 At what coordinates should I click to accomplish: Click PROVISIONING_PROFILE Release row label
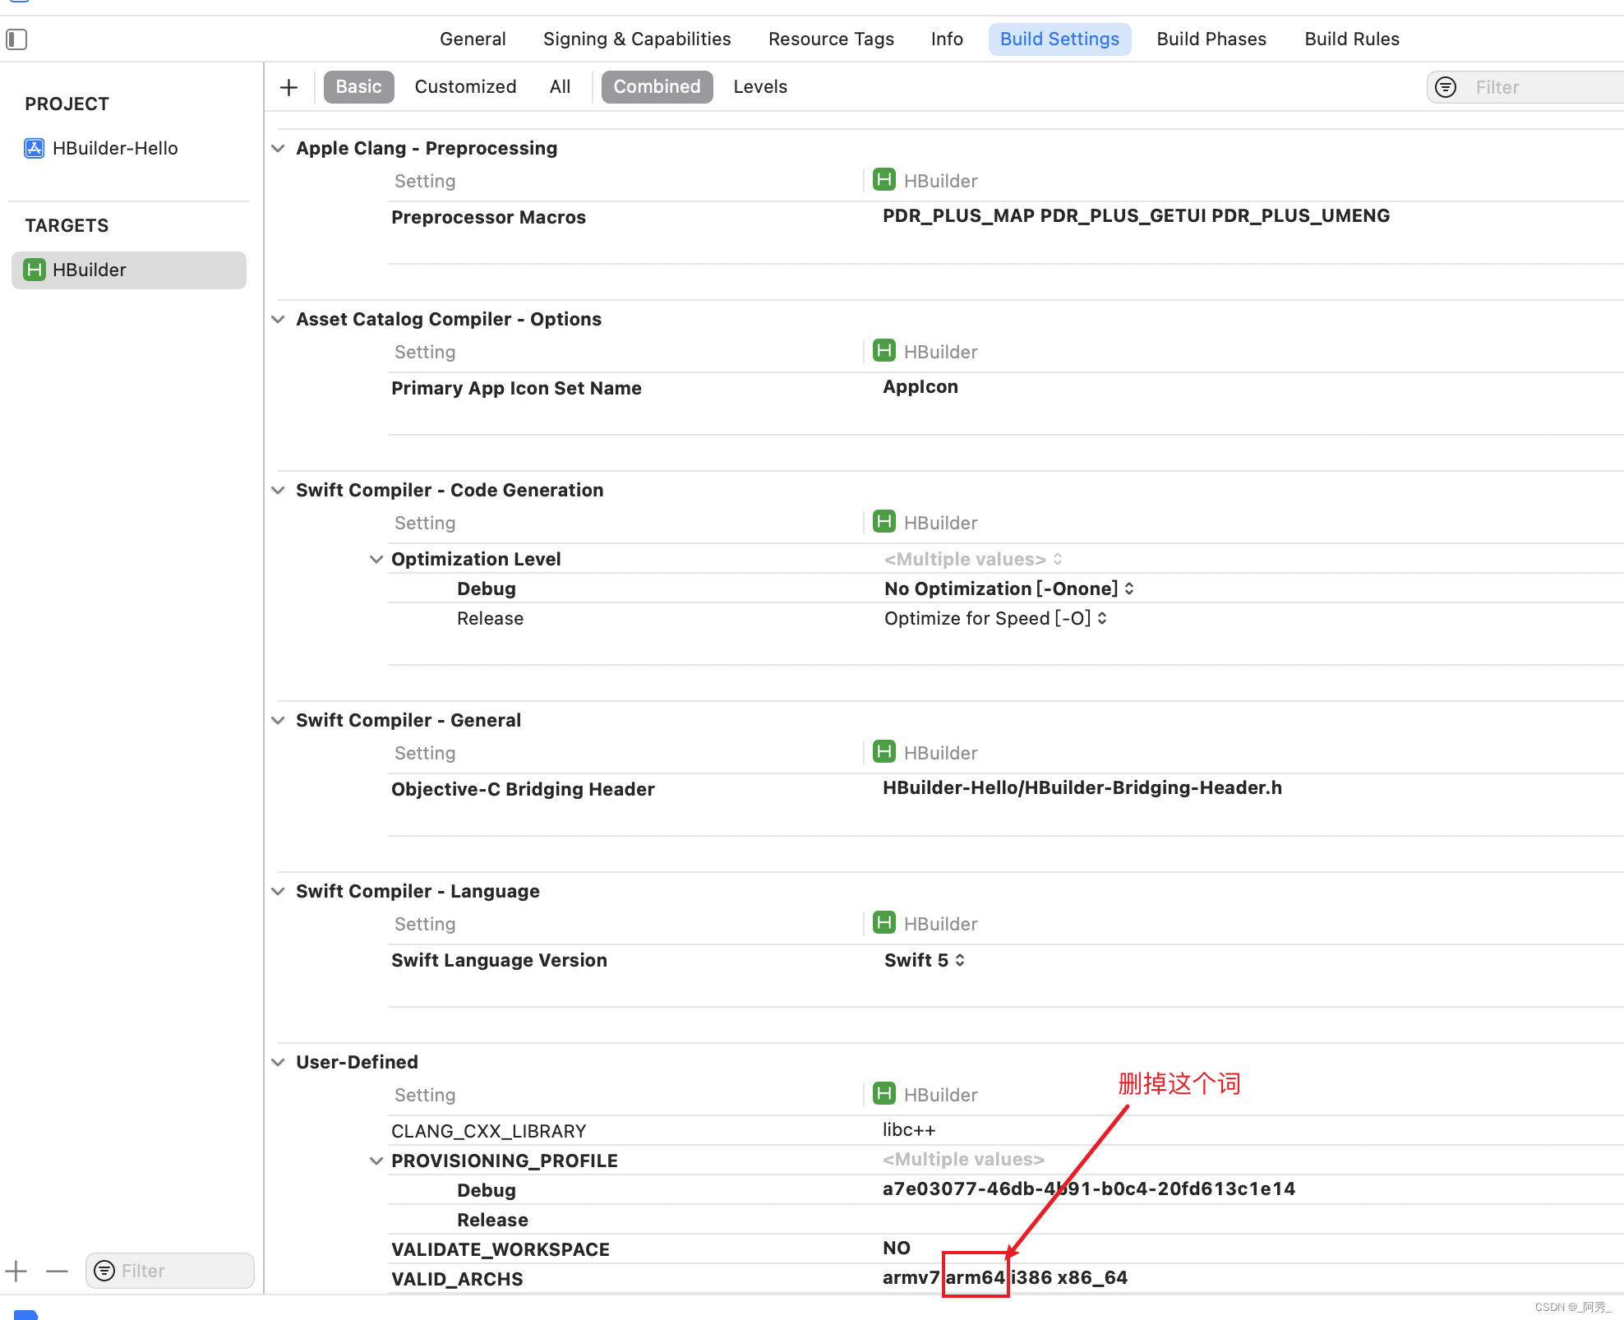[492, 1220]
